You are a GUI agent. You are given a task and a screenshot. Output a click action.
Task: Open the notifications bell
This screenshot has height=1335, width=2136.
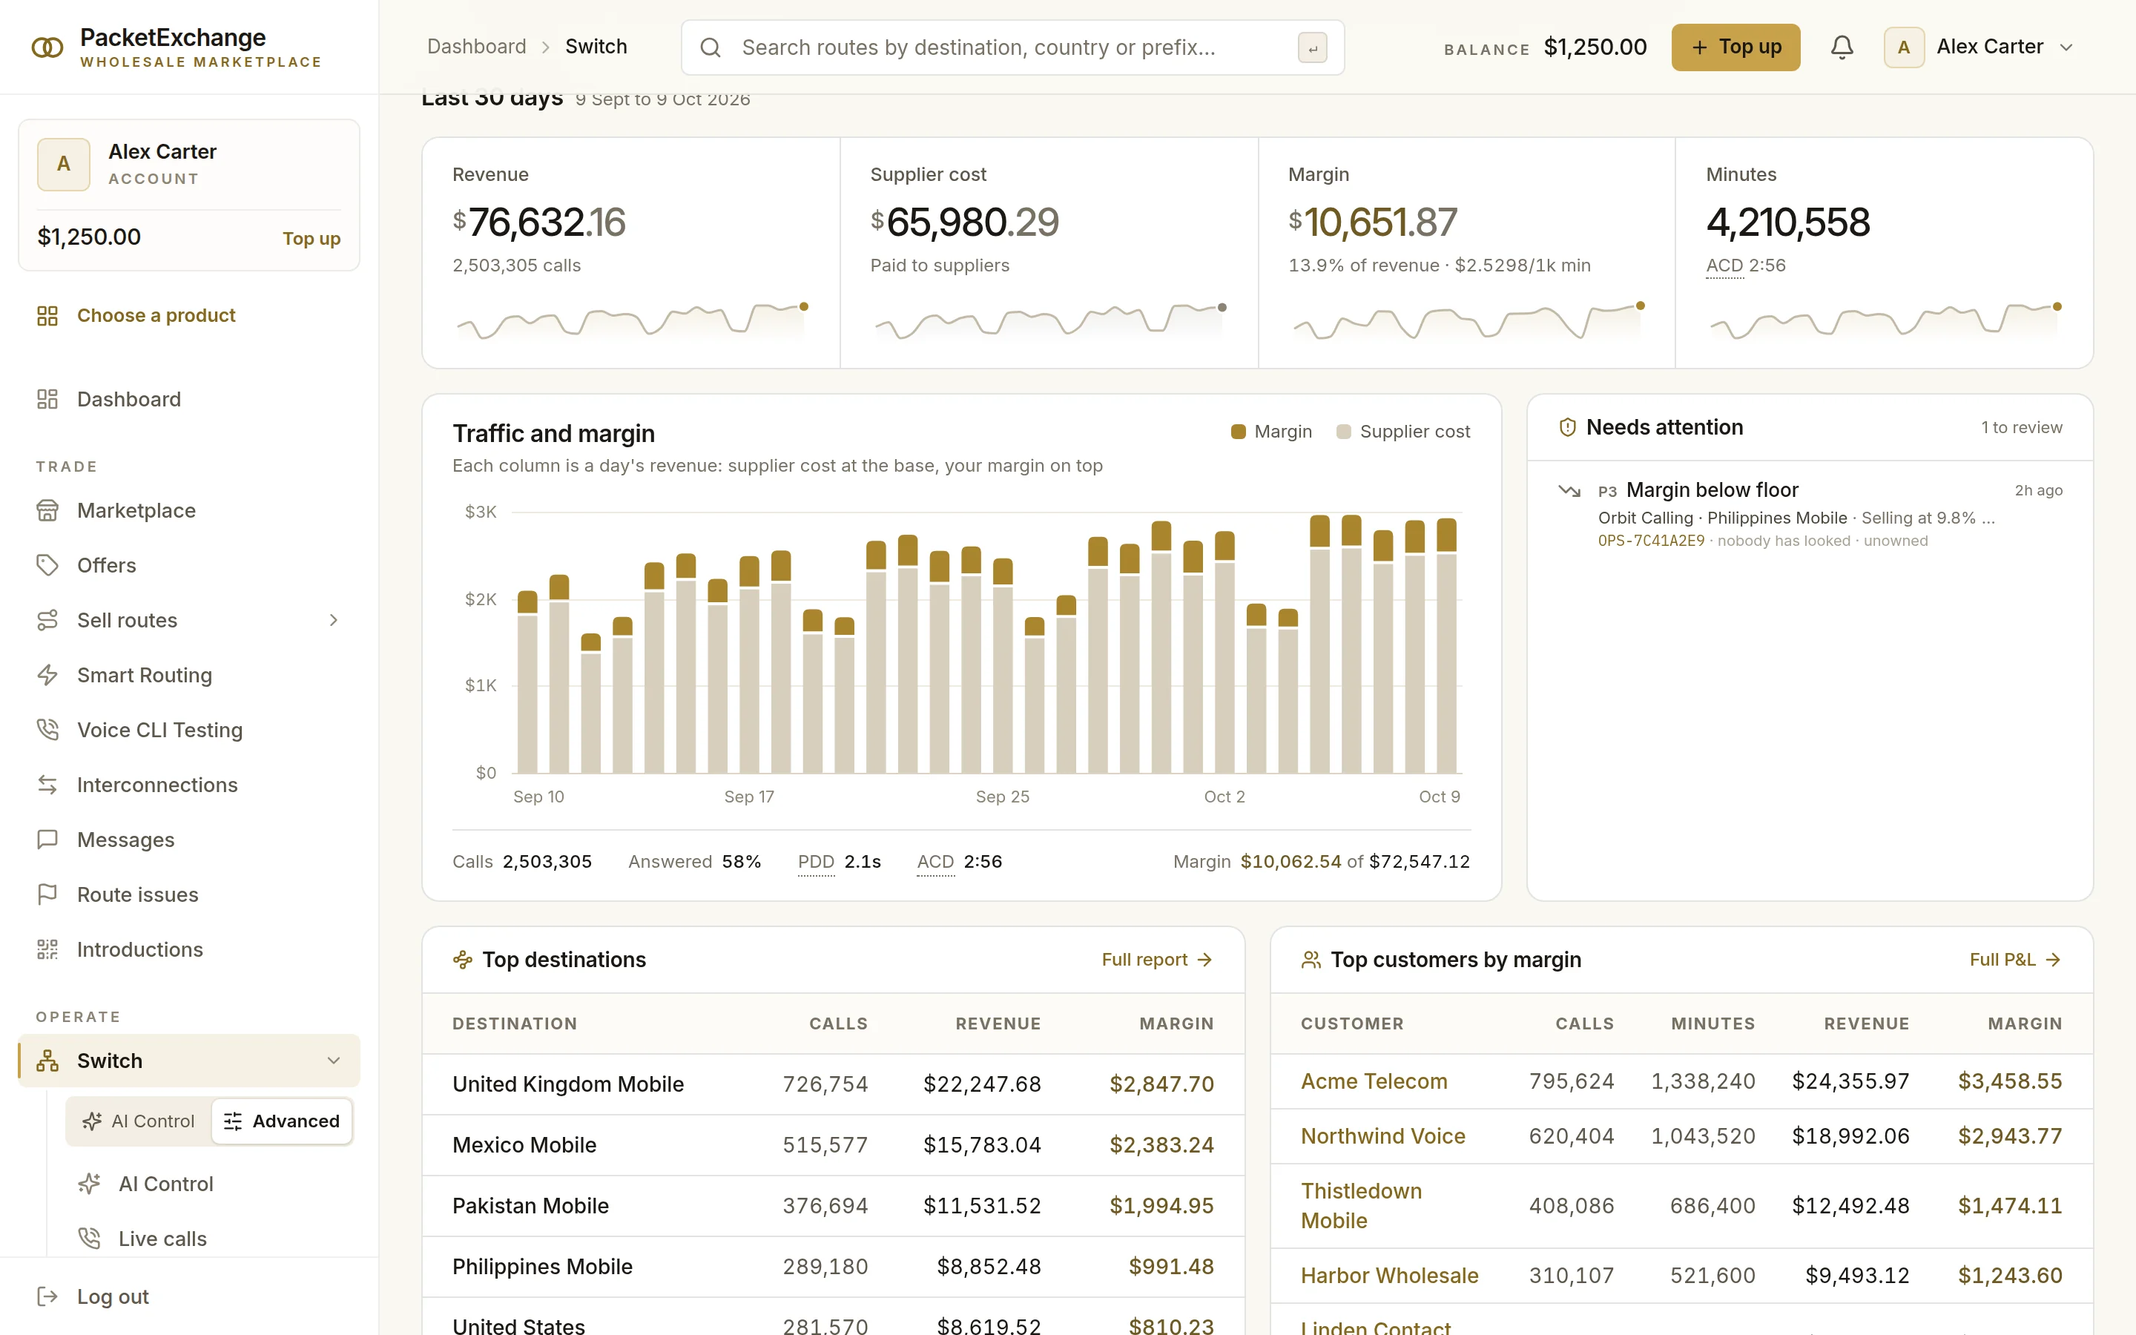click(1842, 47)
